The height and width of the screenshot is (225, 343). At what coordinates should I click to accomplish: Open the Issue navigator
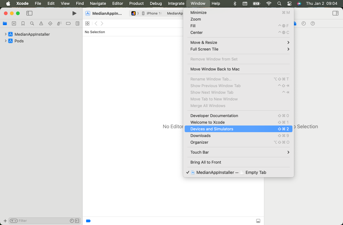[x=41, y=23]
